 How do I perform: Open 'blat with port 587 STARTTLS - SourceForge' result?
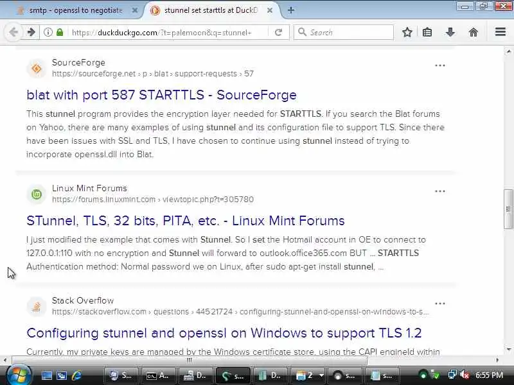coord(162,95)
